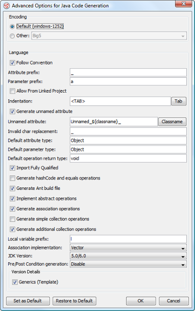This screenshot has height=311, width=195.
Task: Toggle Implement abstract operations checkbox
Action: (x=12, y=198)
